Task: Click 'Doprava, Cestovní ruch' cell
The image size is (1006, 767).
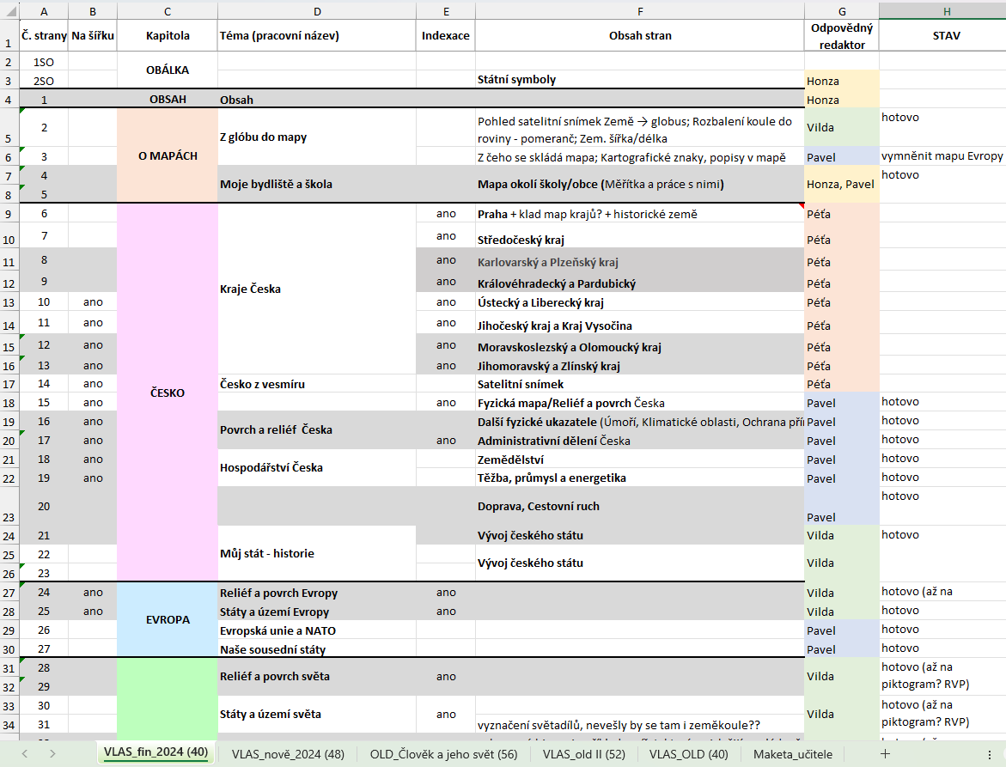Action: 640,506
